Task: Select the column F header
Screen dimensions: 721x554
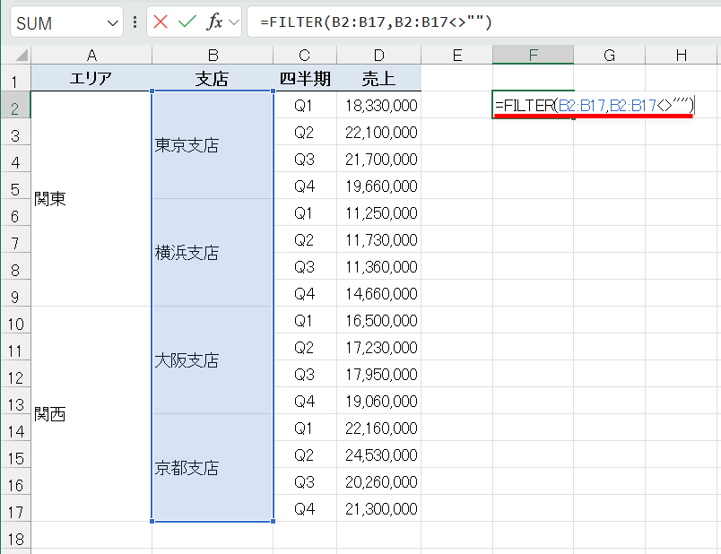Action: [532, 56]
